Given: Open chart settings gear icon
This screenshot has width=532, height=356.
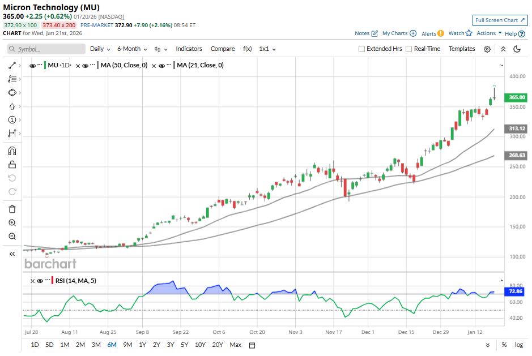Looking at the screenshot, I should (x=487, y=49).
